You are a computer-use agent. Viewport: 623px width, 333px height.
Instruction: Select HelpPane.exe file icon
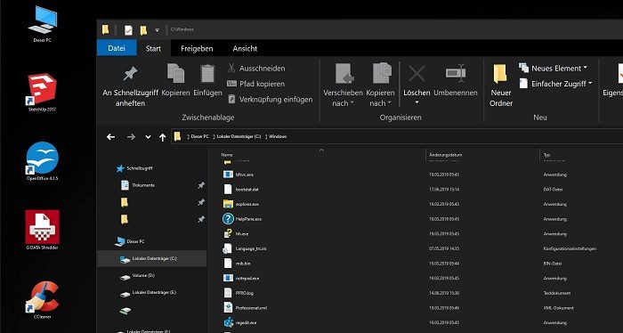click(228, 218)
